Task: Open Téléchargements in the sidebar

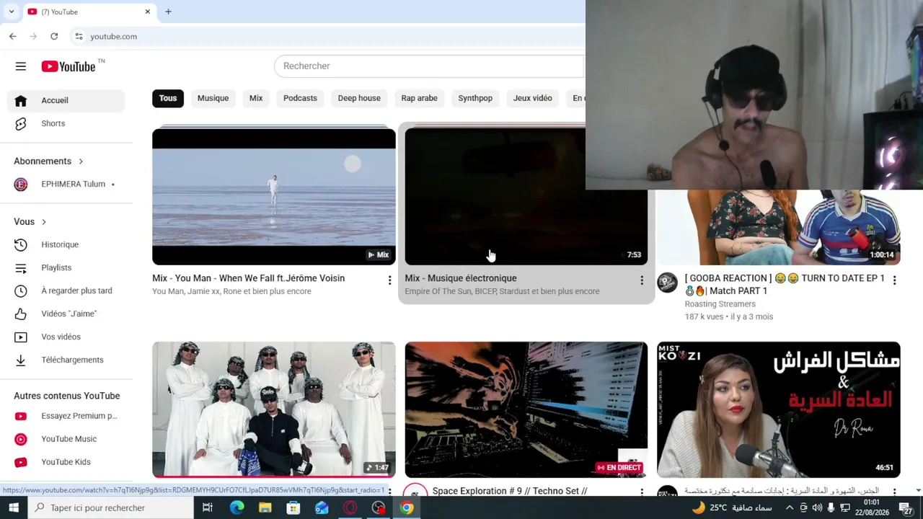Action: point(66,360)
